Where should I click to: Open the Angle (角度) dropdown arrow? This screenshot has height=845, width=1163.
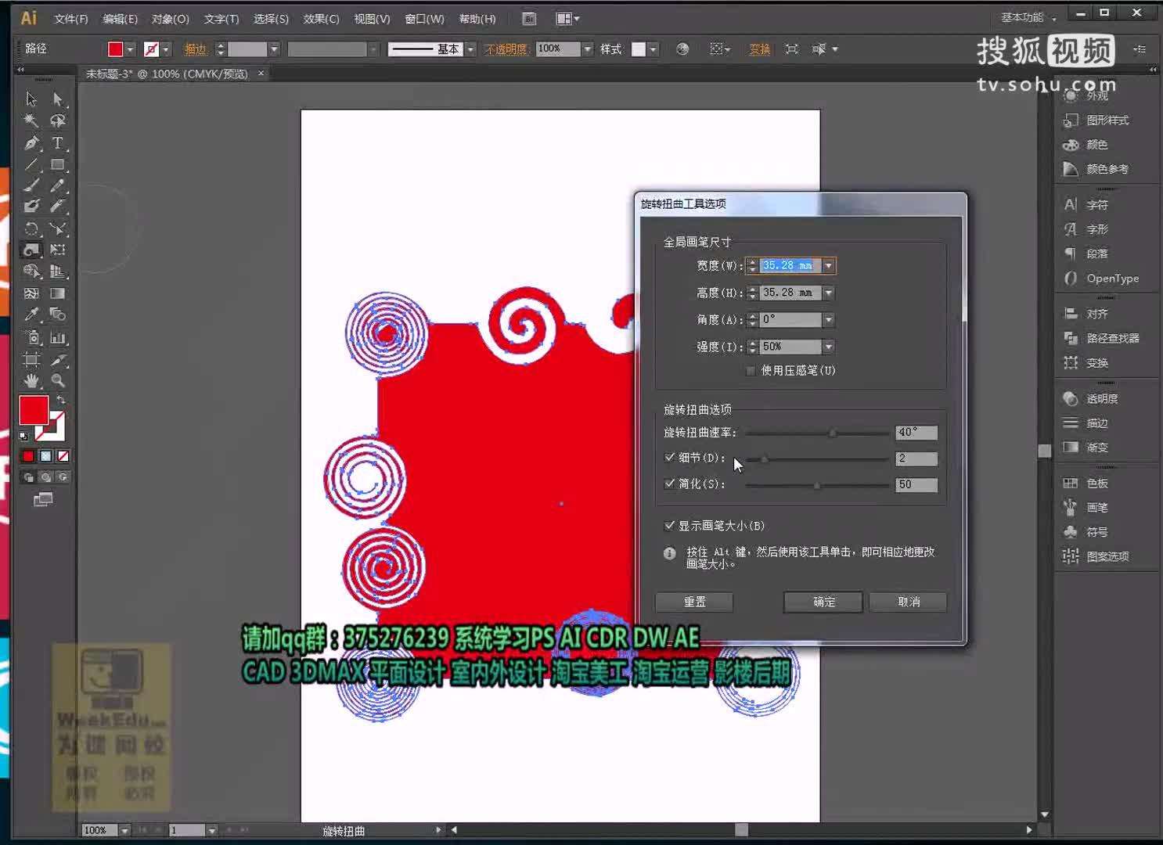828,319
